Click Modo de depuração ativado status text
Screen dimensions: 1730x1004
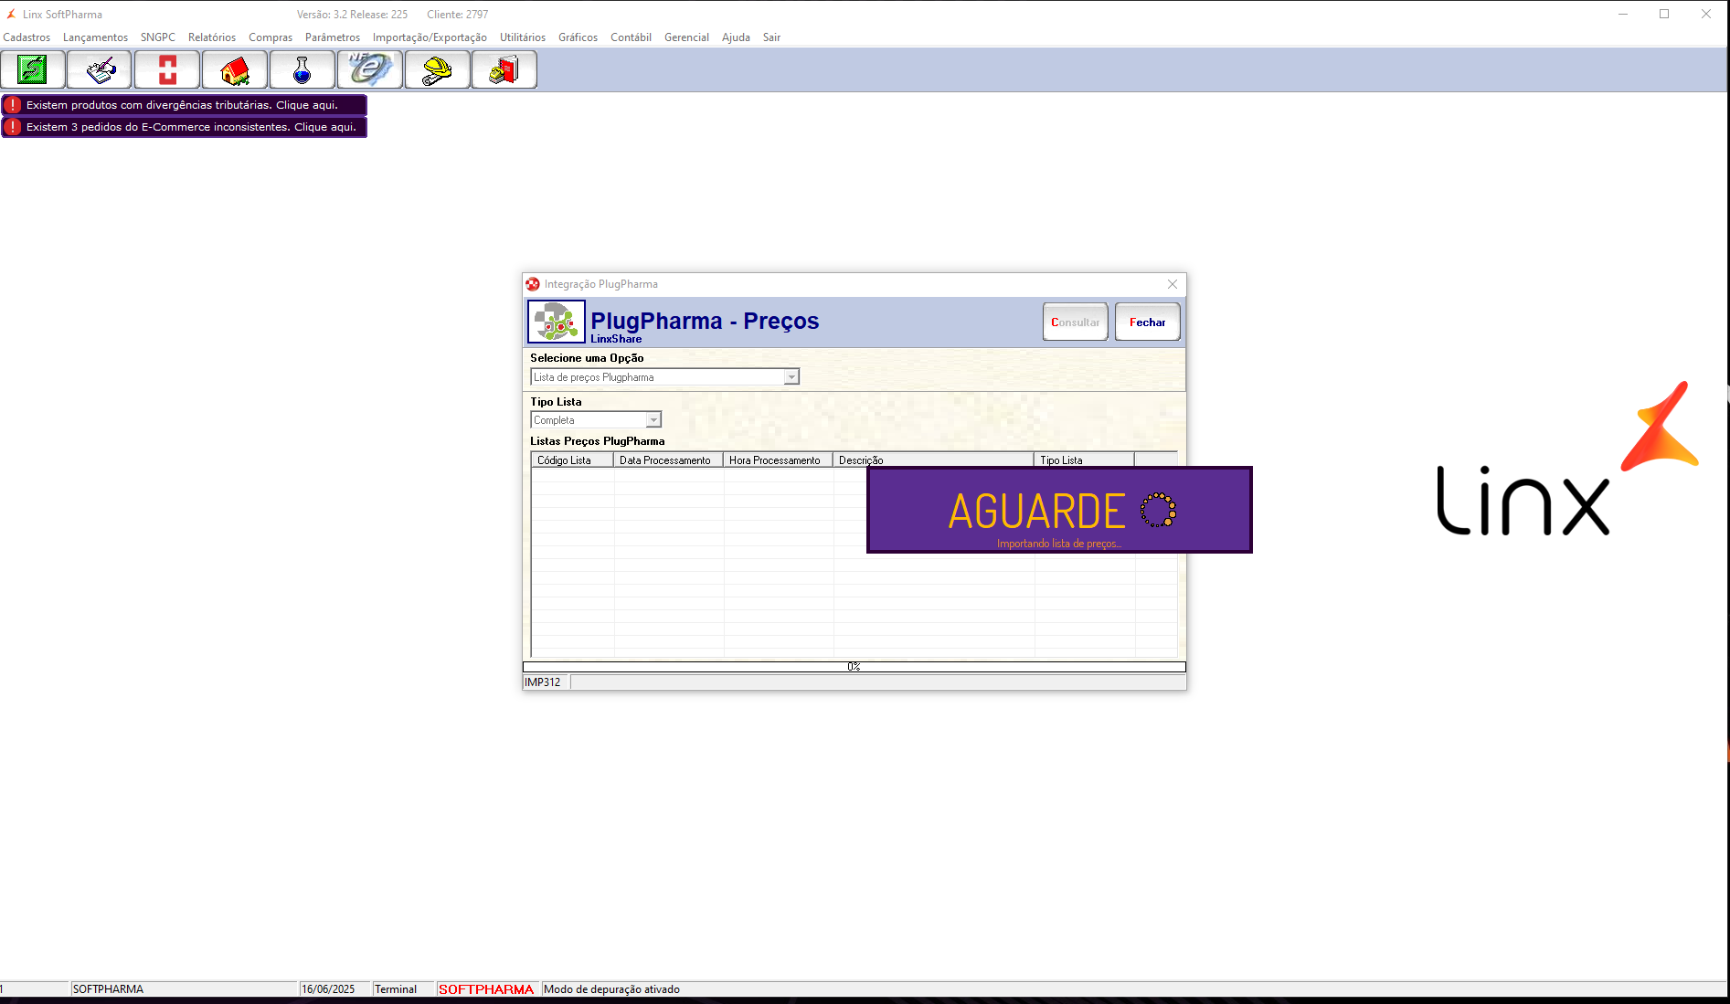(612, 989)
